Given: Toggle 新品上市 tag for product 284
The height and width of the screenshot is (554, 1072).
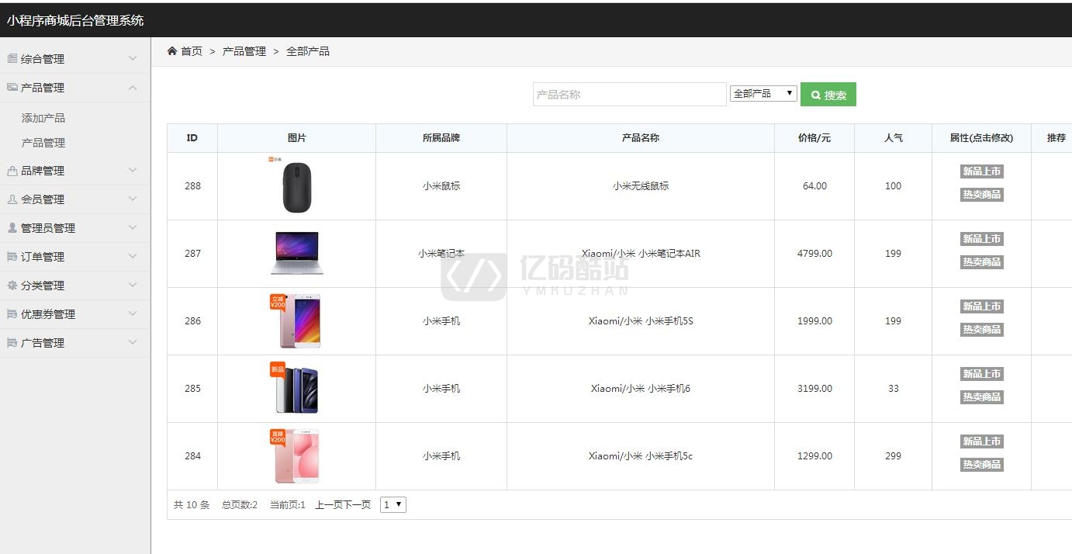Looking at the screenshot, I should [982, 441].
